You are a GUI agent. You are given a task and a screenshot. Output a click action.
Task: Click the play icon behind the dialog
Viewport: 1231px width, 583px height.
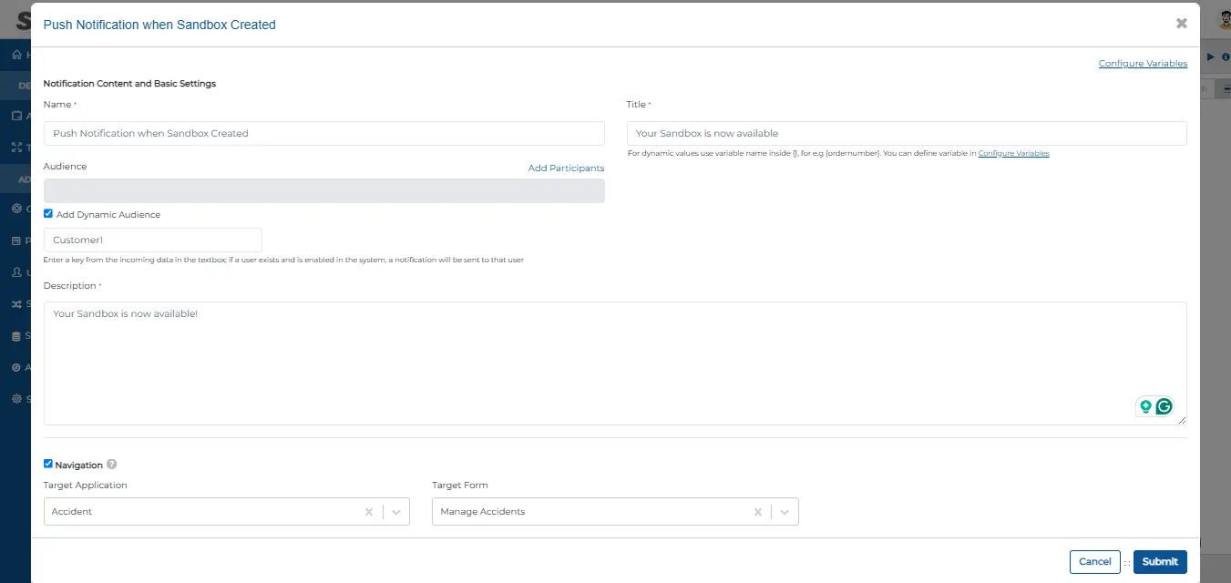pos(1211,56)
